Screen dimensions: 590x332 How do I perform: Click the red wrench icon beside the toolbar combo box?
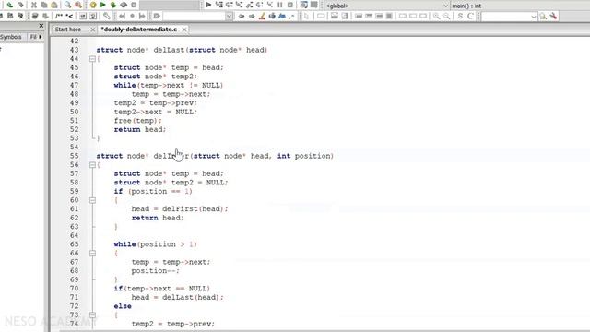[x=553, y=16]
